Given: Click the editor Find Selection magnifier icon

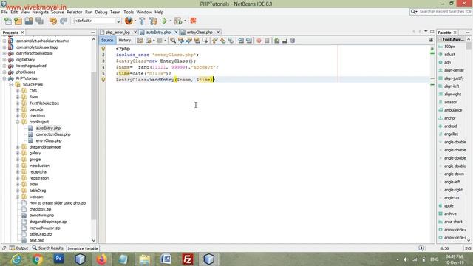Looking at the screenshot, I should coord(173,41).
